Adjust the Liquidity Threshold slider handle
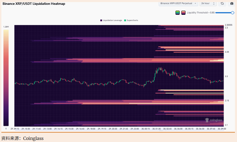 [233, 13]
